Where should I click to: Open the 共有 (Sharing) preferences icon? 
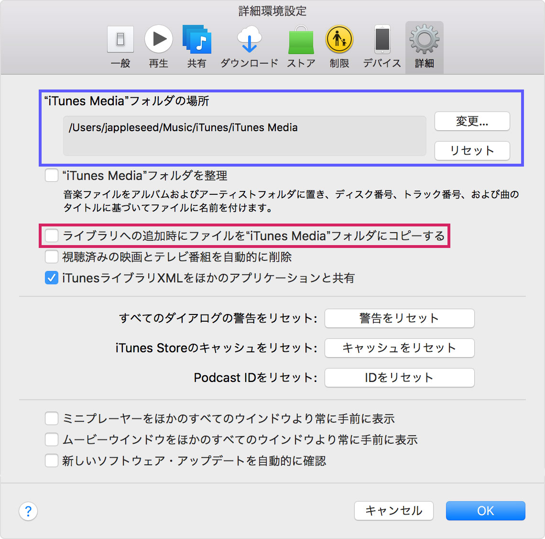pos(196,39)
